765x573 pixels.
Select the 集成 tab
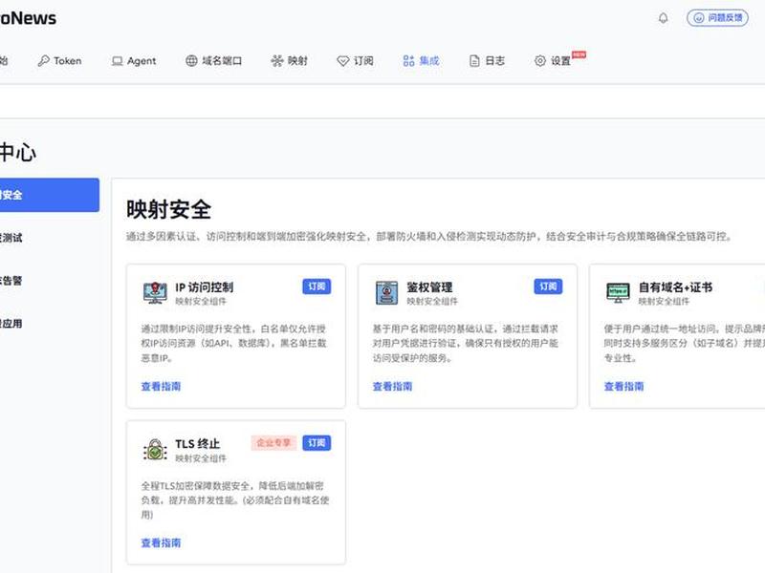(421, 61)
